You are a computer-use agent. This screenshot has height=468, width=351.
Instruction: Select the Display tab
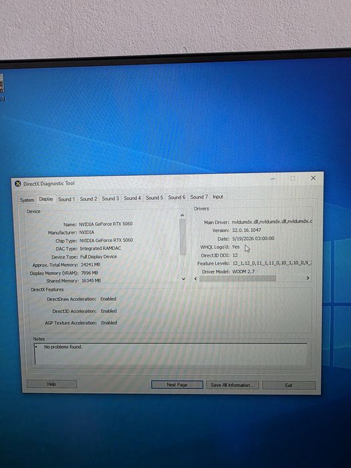pos(46,199)
